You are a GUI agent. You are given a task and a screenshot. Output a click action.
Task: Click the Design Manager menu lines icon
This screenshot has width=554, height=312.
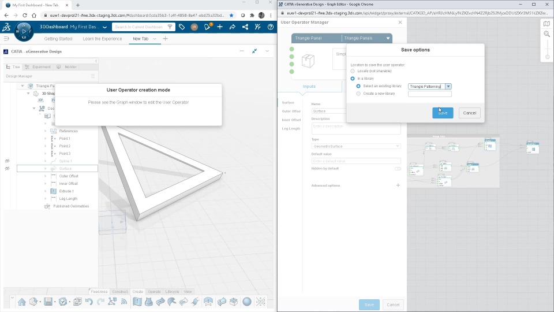tap(93, 76)
